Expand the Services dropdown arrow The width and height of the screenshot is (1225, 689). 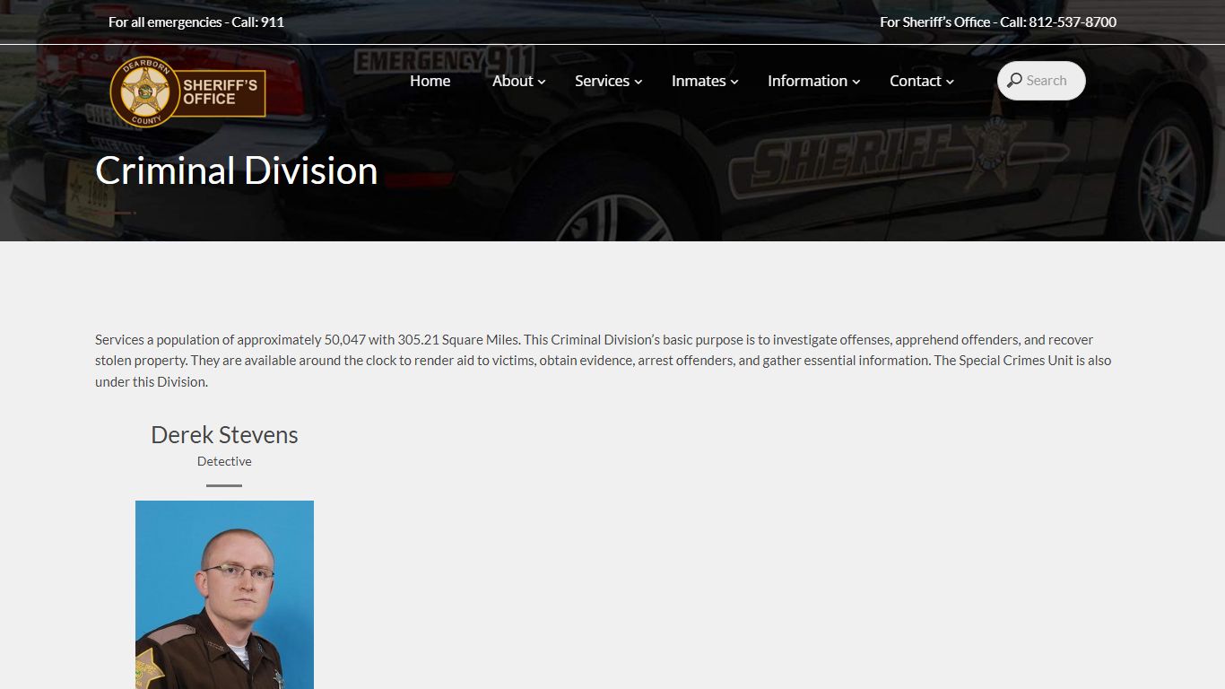point(639,82)
